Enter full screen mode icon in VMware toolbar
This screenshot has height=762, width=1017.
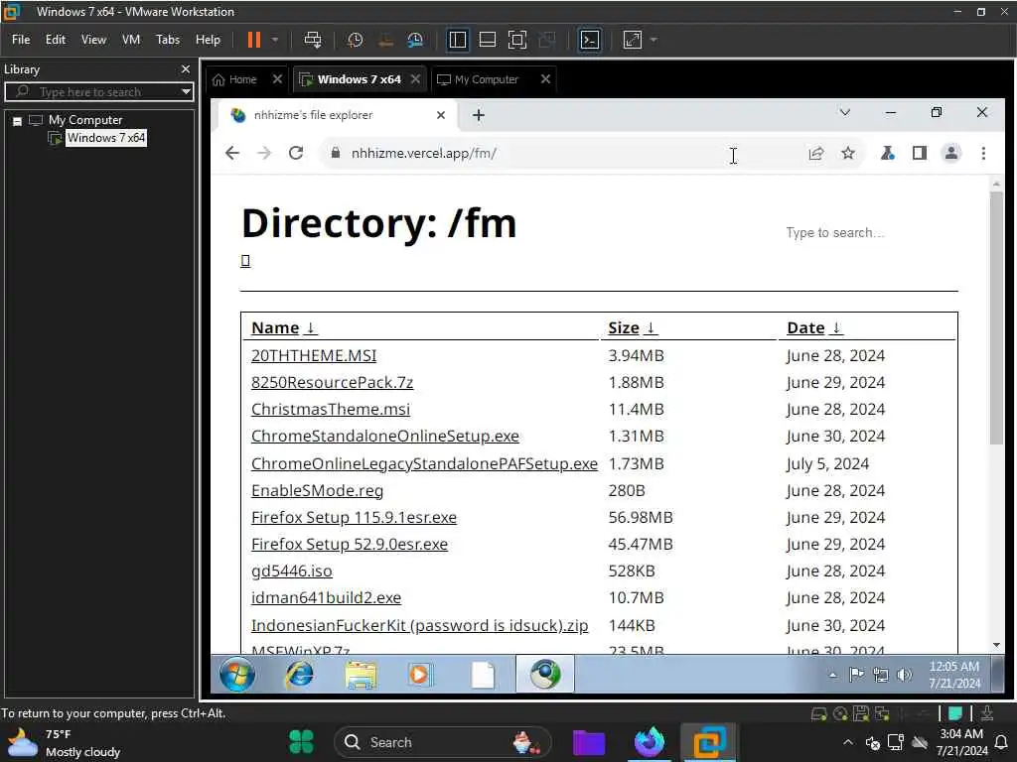pyautogui.click(x=516, y=40)
